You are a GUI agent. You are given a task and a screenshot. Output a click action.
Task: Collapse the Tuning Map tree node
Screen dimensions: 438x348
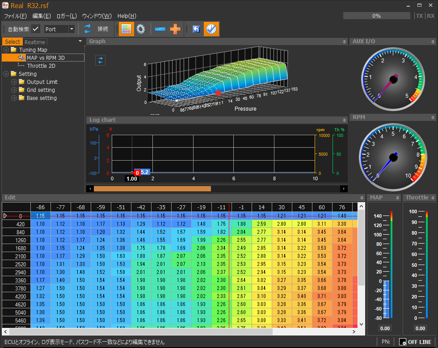pyautogui.click(x=6, y=50)
